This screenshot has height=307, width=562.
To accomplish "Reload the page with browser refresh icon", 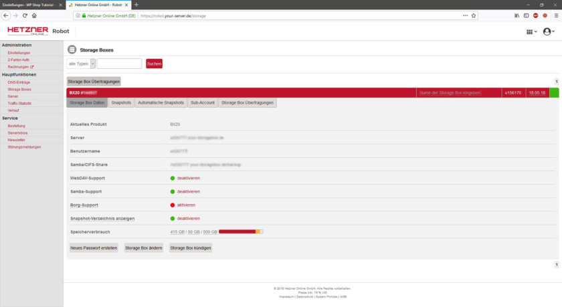I will click(25, 15).
